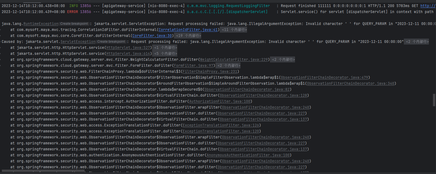Open the http:// link in the log line
The width and height of the screenshot is (436, 174).
(x=428, y=6)
